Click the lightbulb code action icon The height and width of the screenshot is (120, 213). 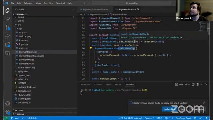[91, 48]
